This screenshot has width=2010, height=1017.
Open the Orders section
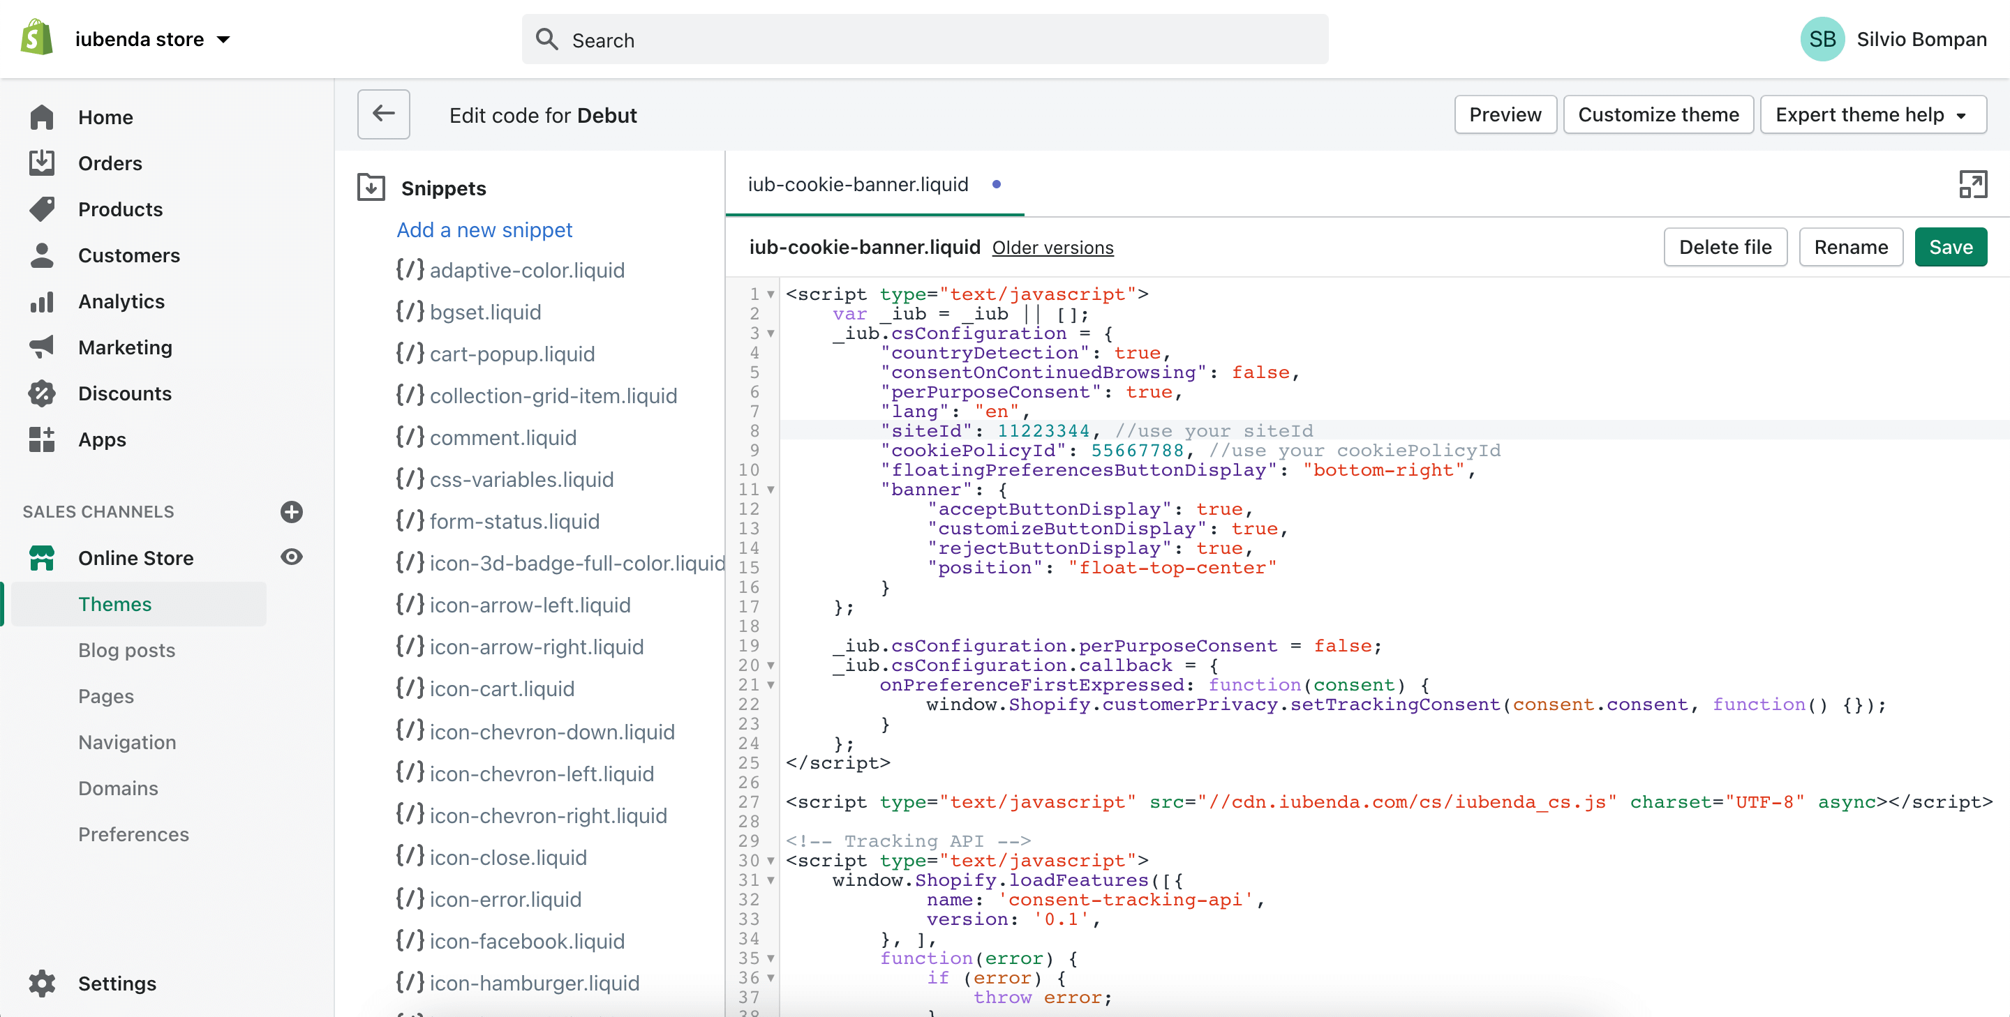pyautogui.click(x=110, y=163)
